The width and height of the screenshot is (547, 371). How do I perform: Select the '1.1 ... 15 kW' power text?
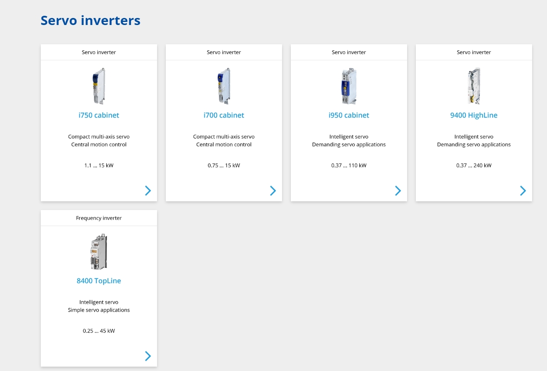click(x=99, y=166)
